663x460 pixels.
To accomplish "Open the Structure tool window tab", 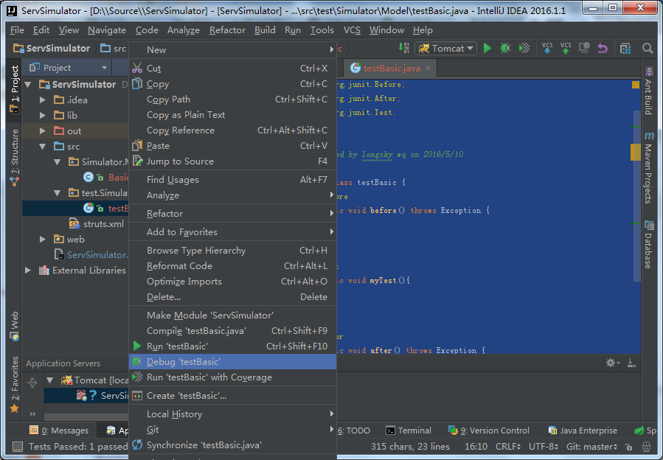I will [x=14, y=158].
